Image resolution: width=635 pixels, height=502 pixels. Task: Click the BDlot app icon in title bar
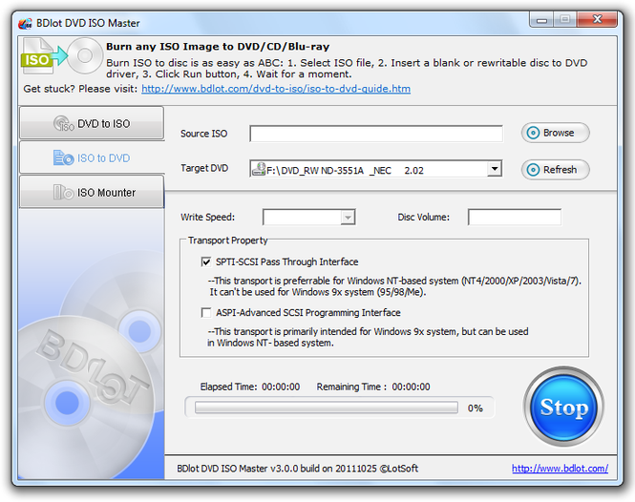(25, 24)
